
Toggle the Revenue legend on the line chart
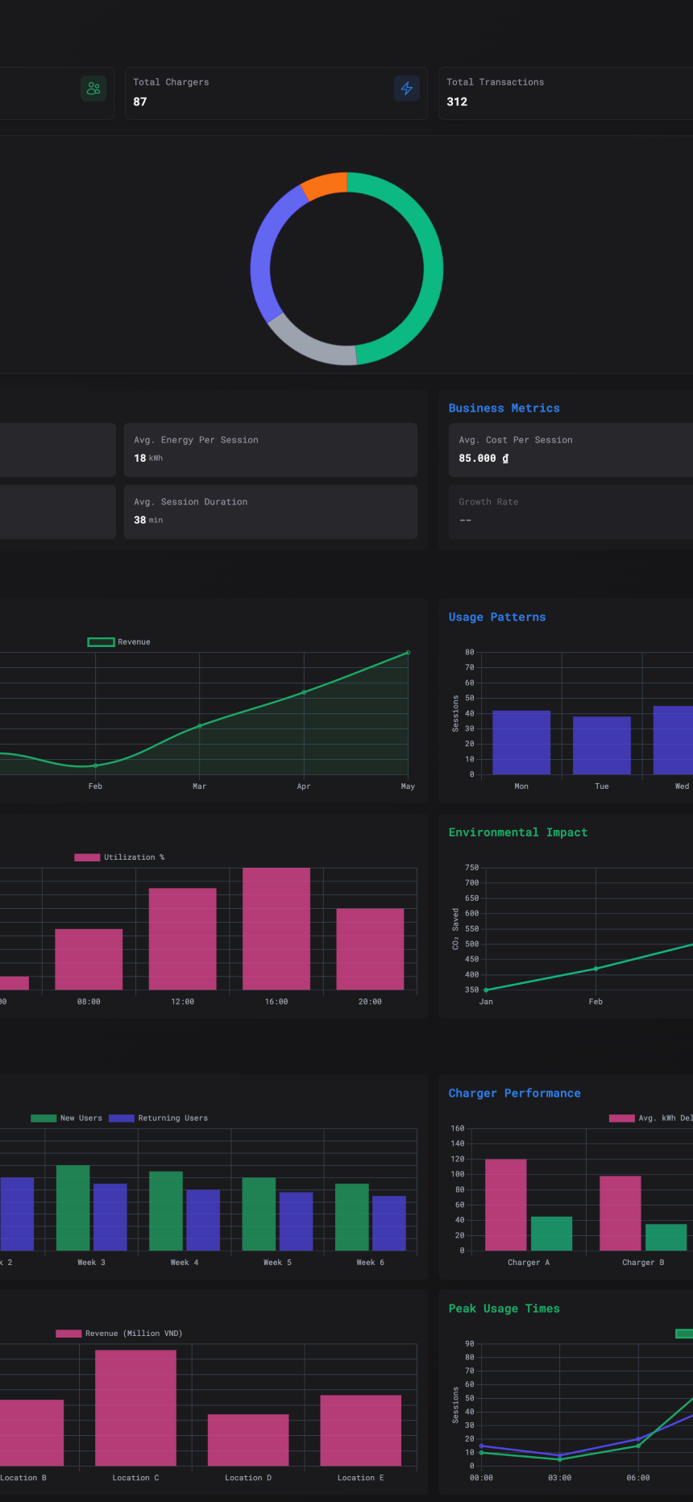(119, 642)
